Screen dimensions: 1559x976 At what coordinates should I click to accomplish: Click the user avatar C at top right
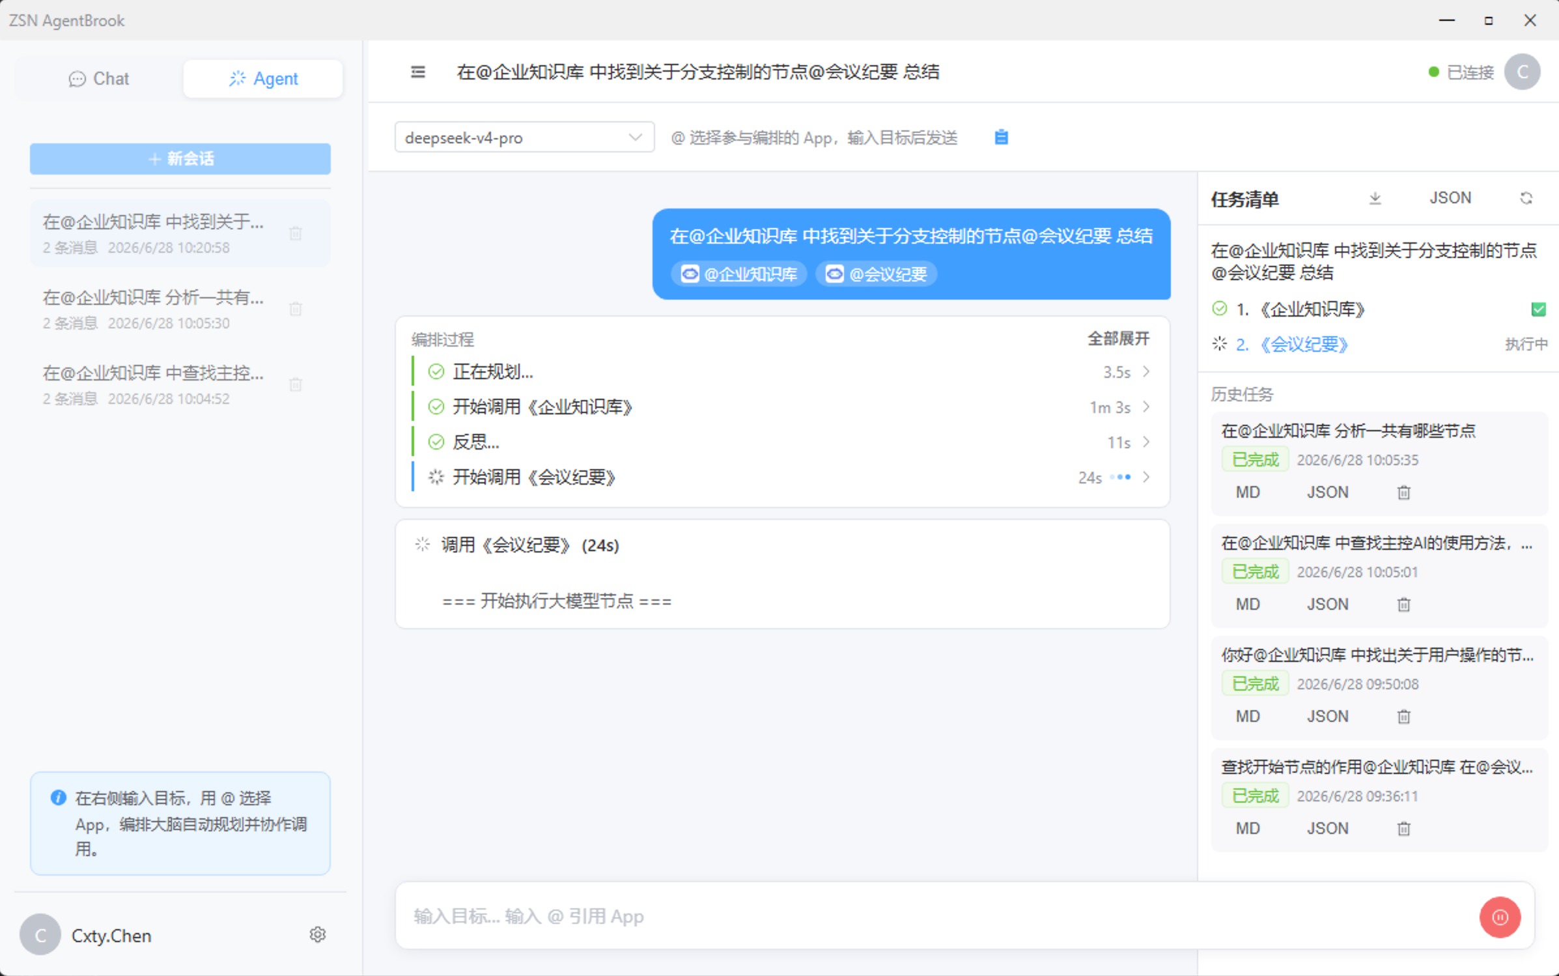1522,72
